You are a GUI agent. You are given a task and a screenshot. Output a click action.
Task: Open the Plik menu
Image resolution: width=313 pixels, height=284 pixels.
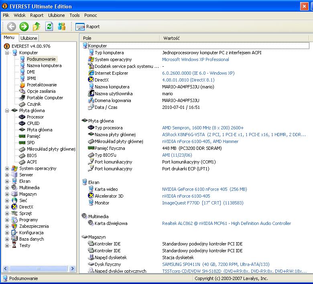click(x=6, y=15)
